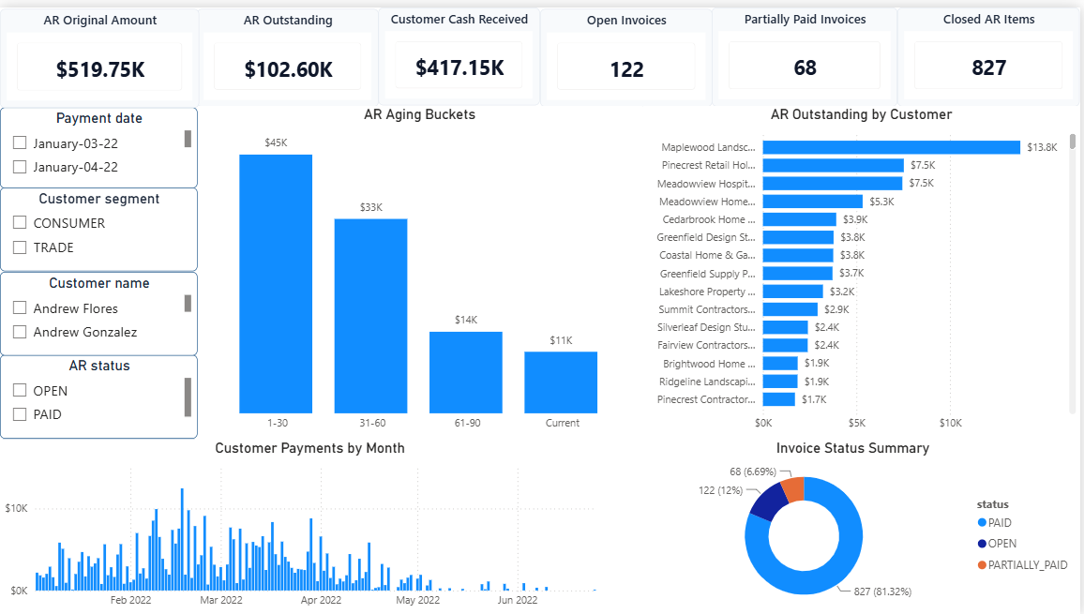Check the Andrew Flores customer box
This screenshot has height=614, width=1084.
[x=20, y=307]
